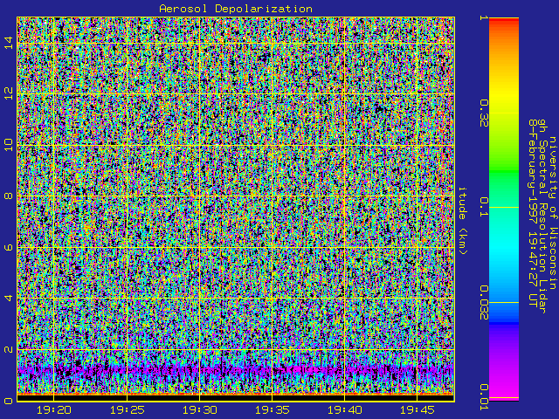The width and height of the screenshot is (559, 419).
Task: Click the altitude label 14
Action: pyautogui.click(x=9, y=43)
